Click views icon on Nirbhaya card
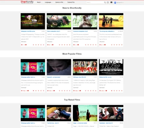The height and width of the screenshot is (128, 144). (74, 91)
